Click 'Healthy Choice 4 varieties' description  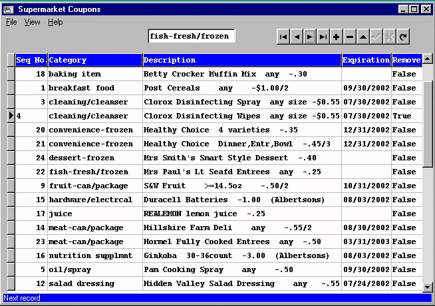[242, 130]
